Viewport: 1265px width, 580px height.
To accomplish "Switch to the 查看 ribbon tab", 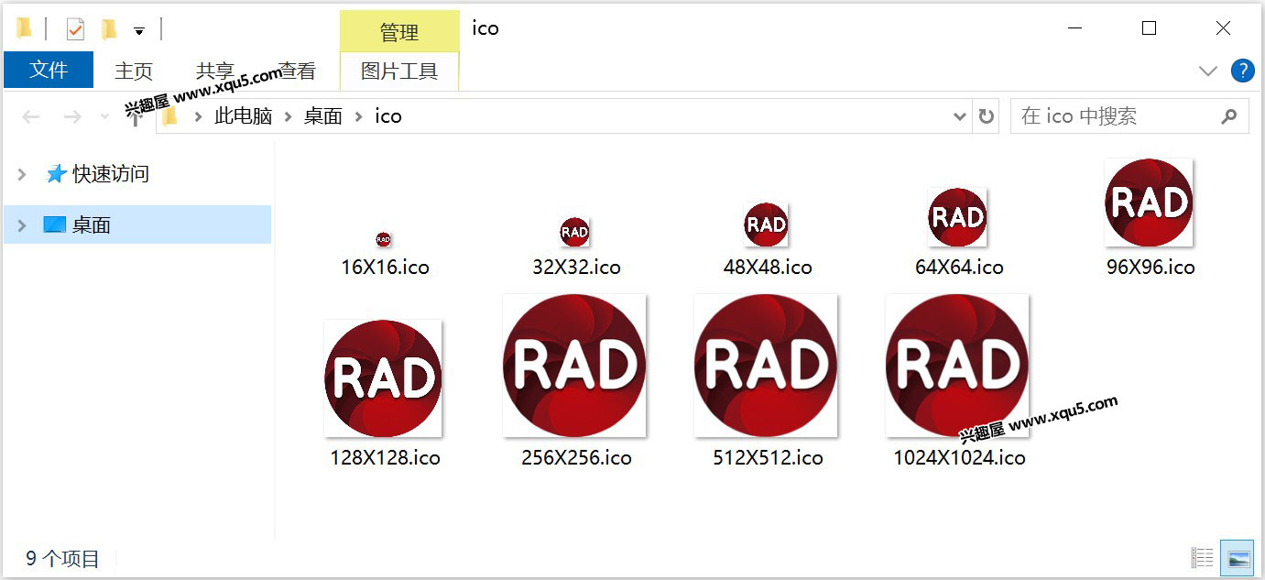I will pyautogui.click(x=297, y=71).
